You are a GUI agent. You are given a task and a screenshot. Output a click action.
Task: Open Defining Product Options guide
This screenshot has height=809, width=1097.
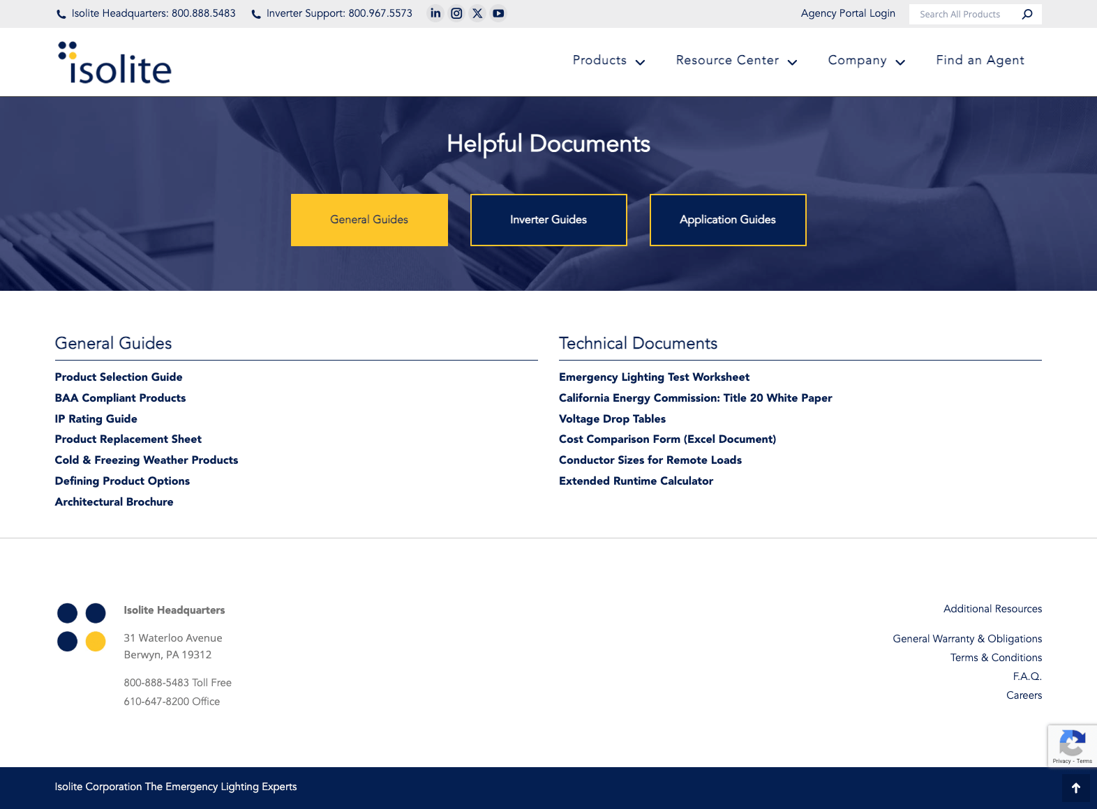pyautogui.click(x=122, y=481)
